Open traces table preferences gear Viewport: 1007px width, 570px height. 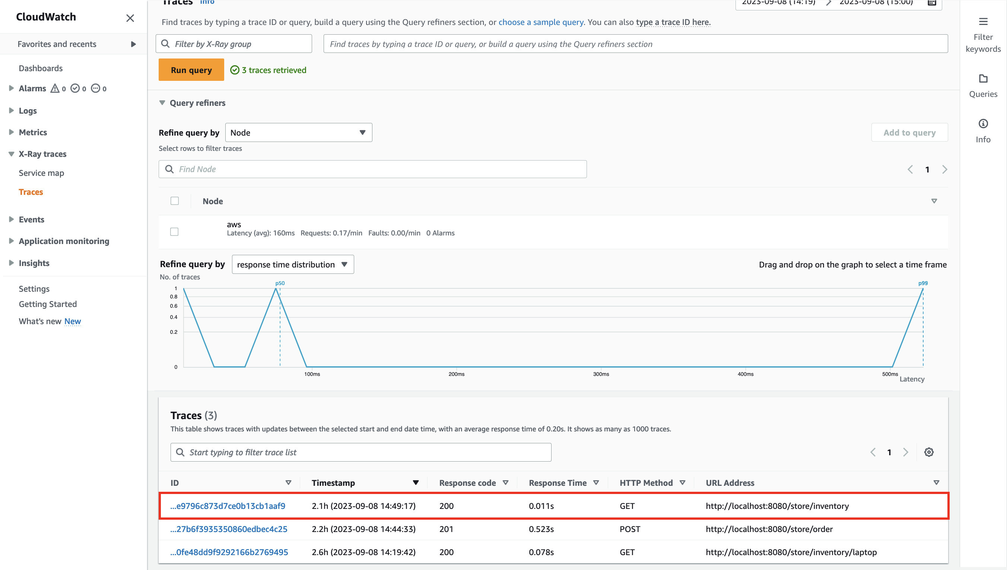pos(929,452)
